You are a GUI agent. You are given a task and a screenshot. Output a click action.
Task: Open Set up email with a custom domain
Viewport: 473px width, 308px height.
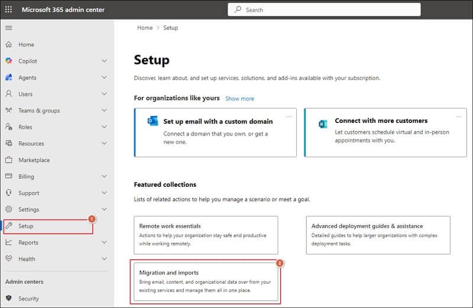coord(215,132)
